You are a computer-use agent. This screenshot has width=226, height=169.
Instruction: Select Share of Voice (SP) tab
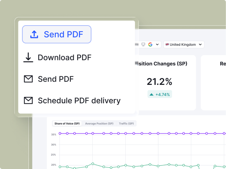(x=67, y=124)
